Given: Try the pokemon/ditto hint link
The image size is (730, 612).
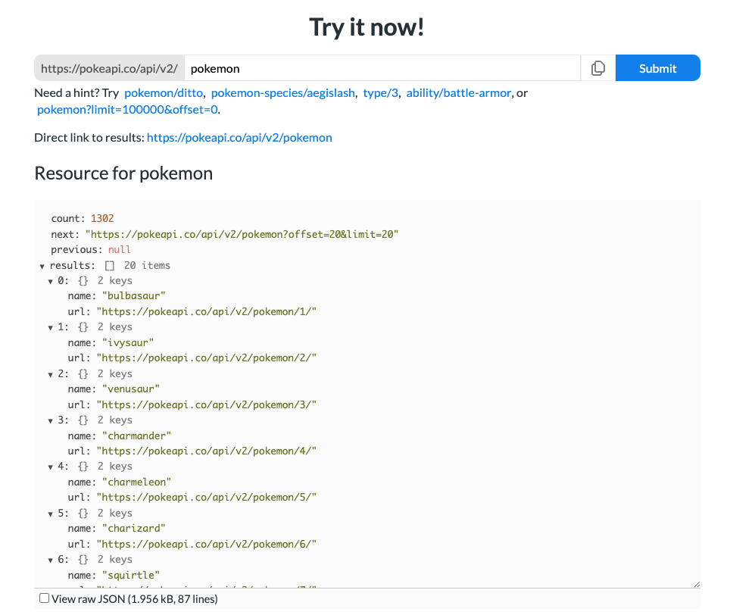Looking at the screenshot, I should [164, 92].
